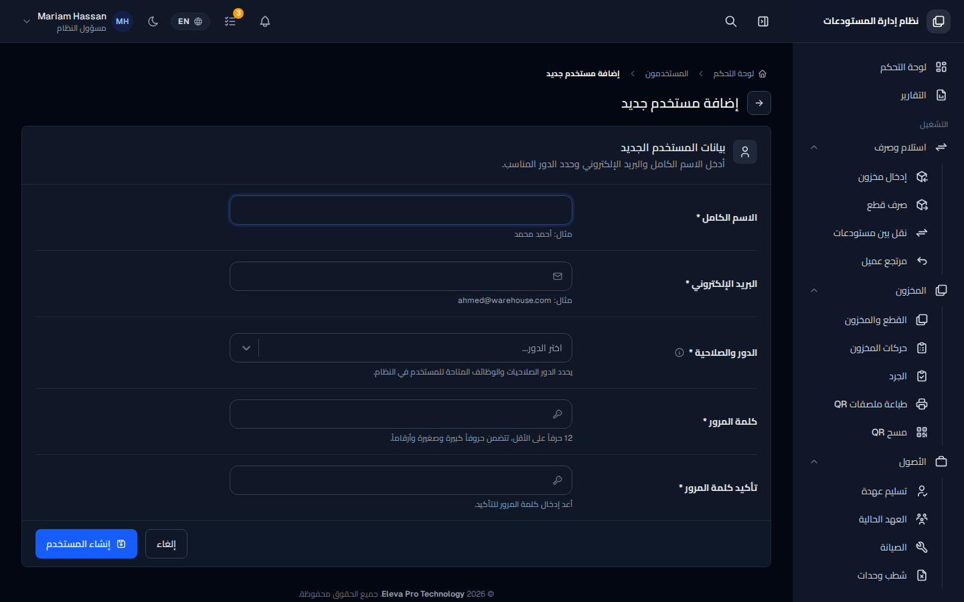This screenshot has height=602, width=964.
Task: Click the التقارير report icon
Action: [x=941, y=95]
